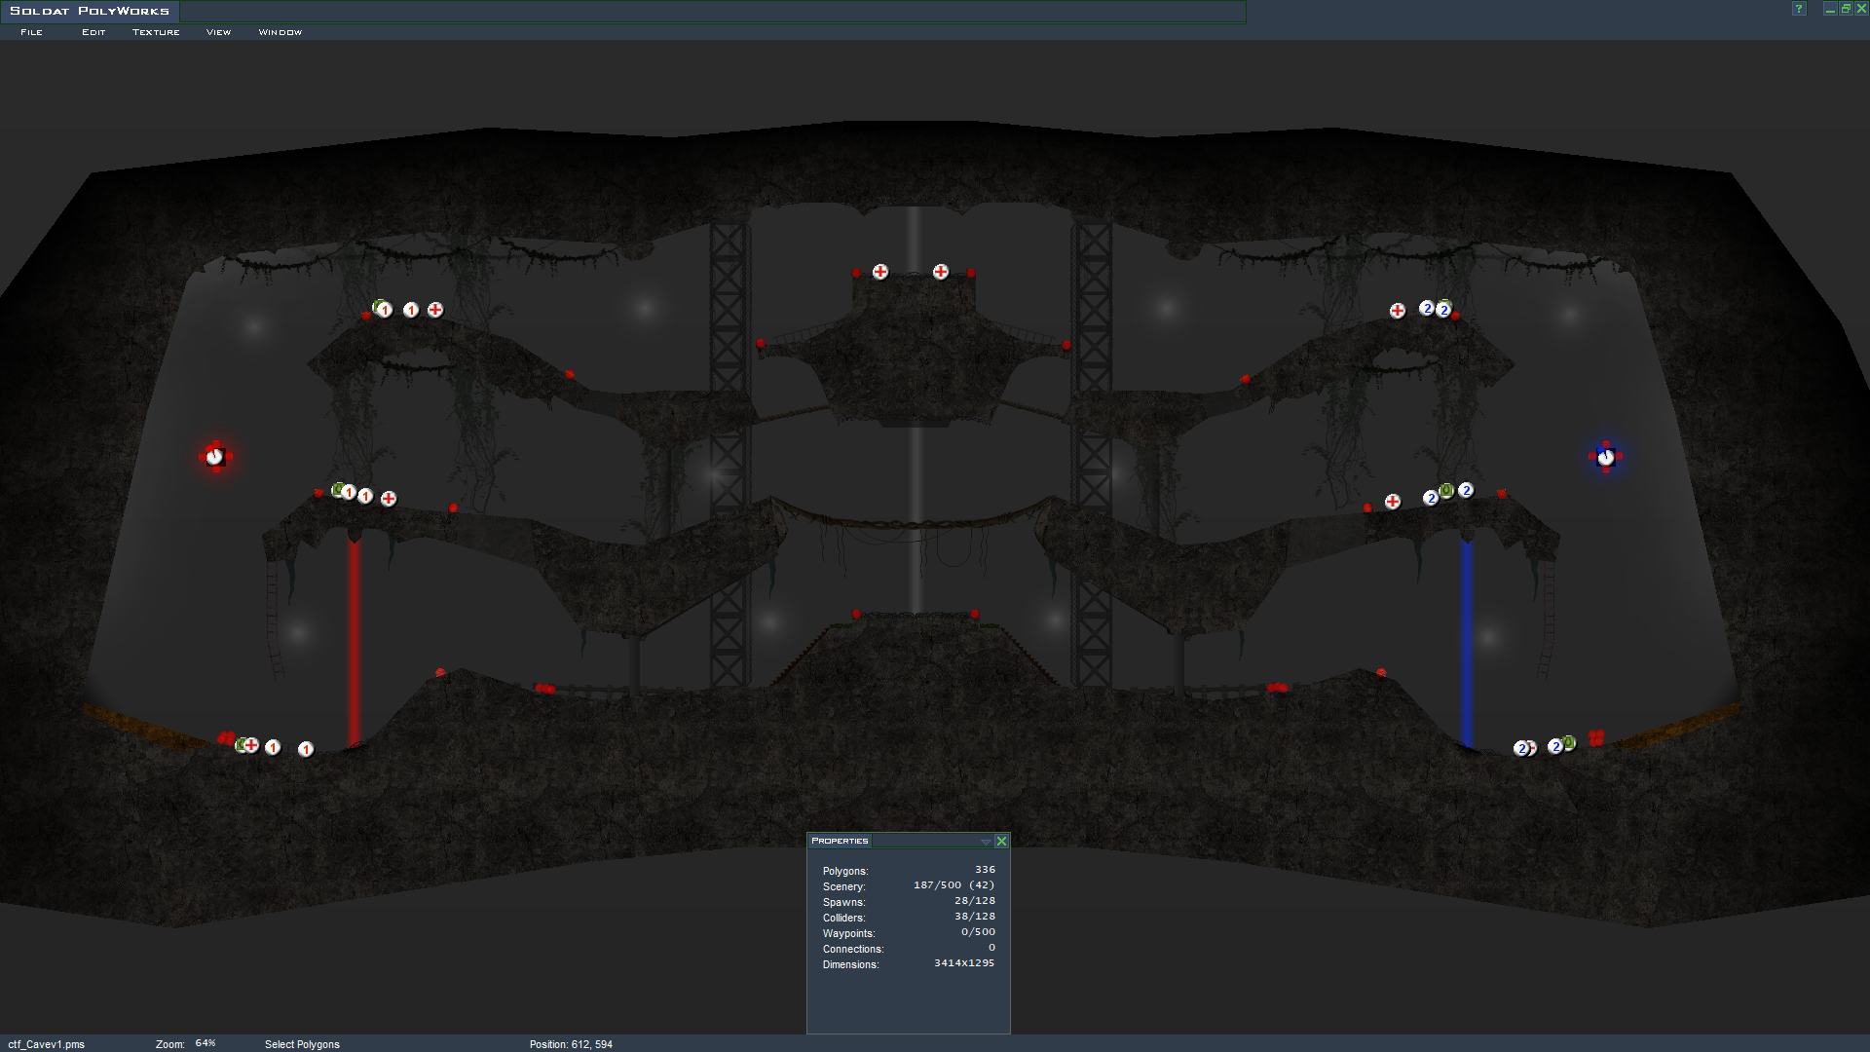Screen dimensions: 1870x1052
Task: Click the zoom percentage in the status bar
Action: click(206, 1043)
